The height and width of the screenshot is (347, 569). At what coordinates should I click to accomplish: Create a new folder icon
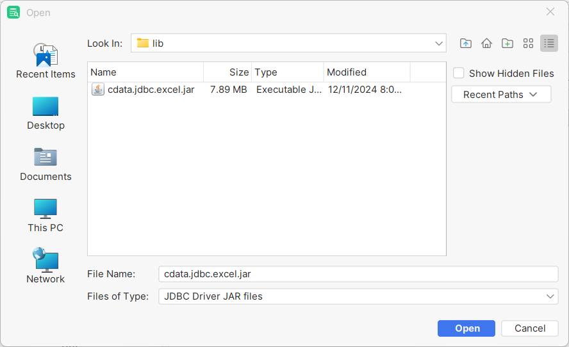pos(507,44)
